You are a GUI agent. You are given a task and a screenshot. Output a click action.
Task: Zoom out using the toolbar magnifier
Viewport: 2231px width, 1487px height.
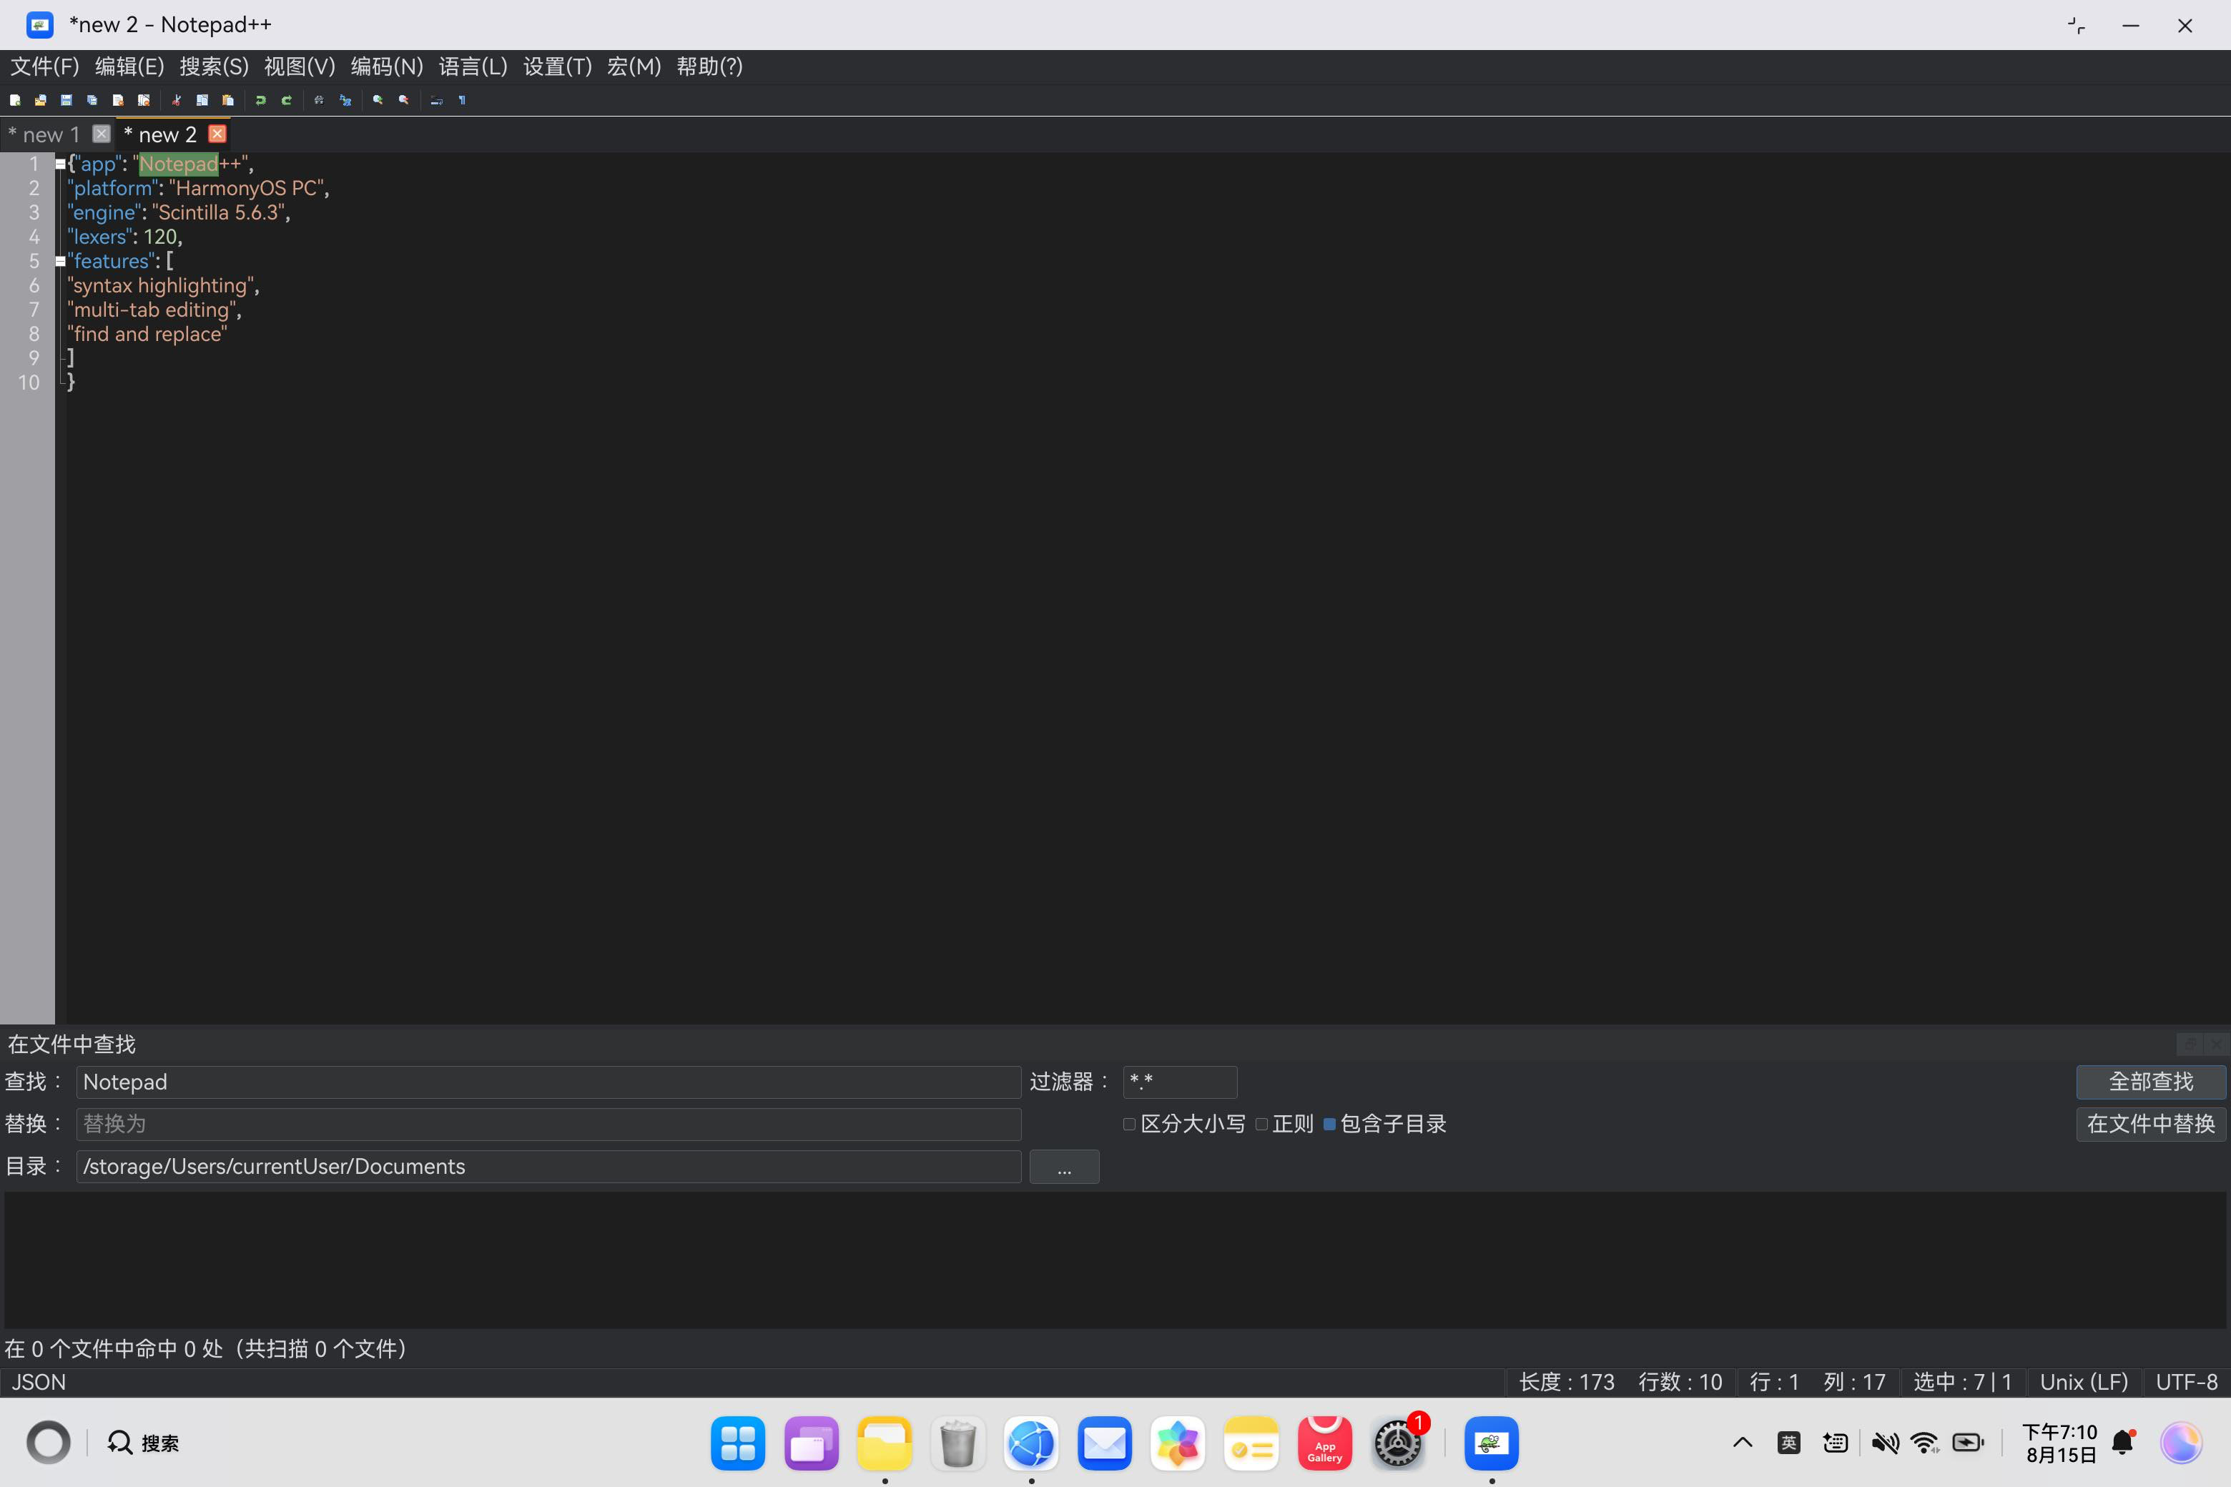[x=404, y=99]
